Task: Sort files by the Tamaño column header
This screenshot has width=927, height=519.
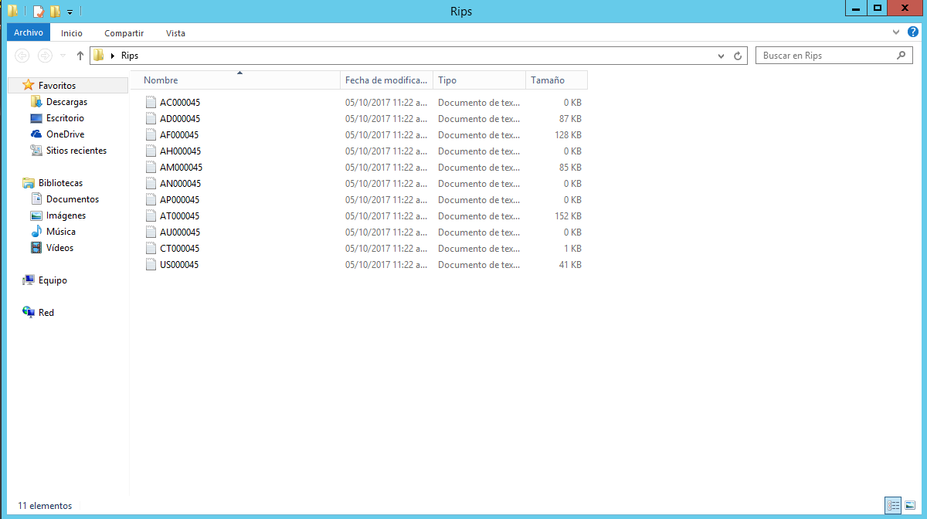Action: pos(548,80)
